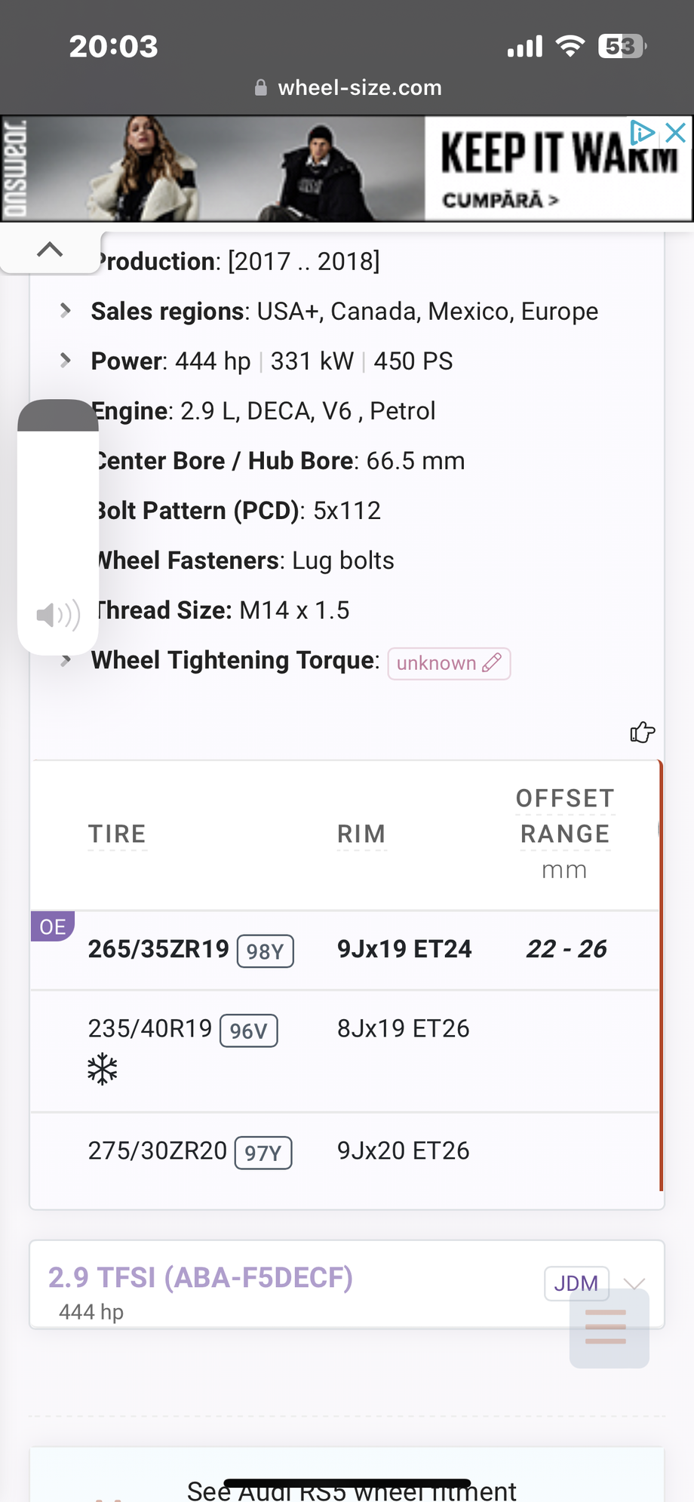Tap the 96V speed rating badge
The width and height of the screenshot is (694, 1502).
(248, 1030)
